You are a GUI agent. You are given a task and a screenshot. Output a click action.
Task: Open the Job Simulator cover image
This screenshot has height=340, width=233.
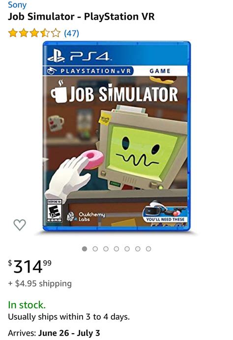point(116,136)
